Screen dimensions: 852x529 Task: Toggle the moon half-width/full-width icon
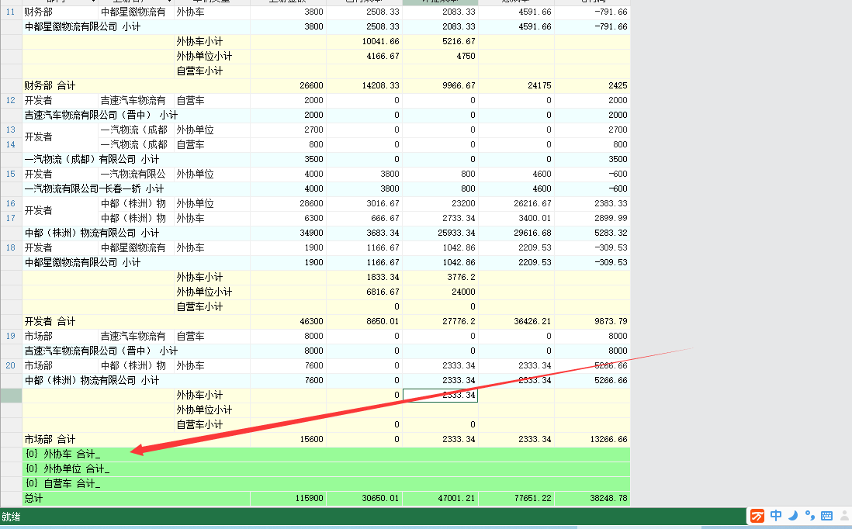tap(793, 515)
